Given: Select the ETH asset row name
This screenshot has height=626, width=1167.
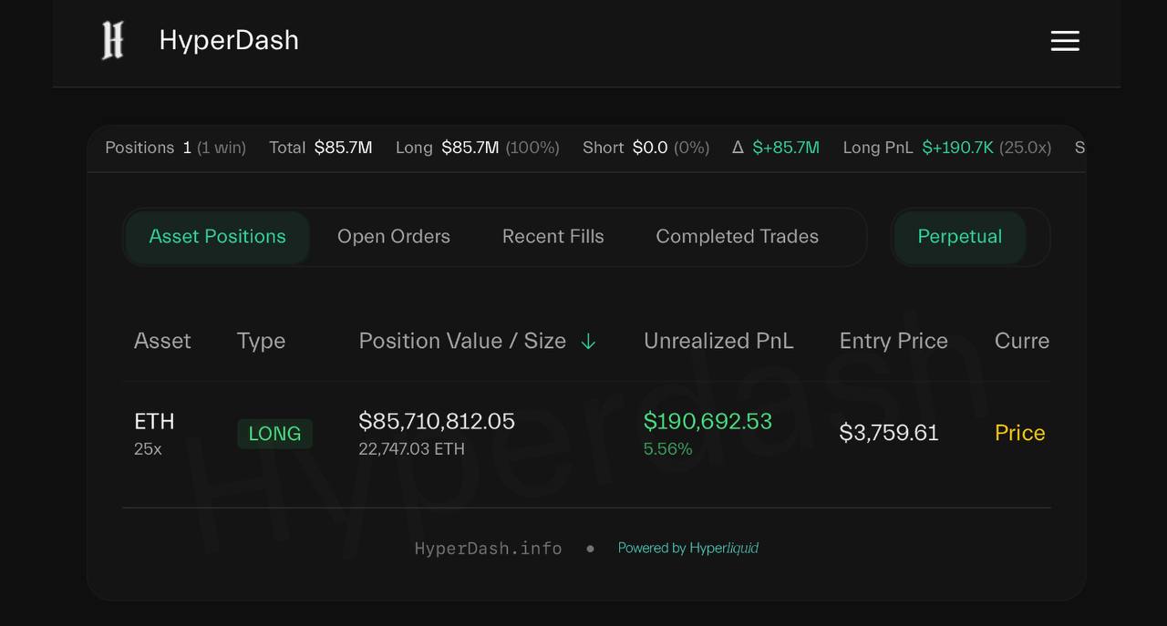Looking at the screenshot, I should click(x=154, y=422).
